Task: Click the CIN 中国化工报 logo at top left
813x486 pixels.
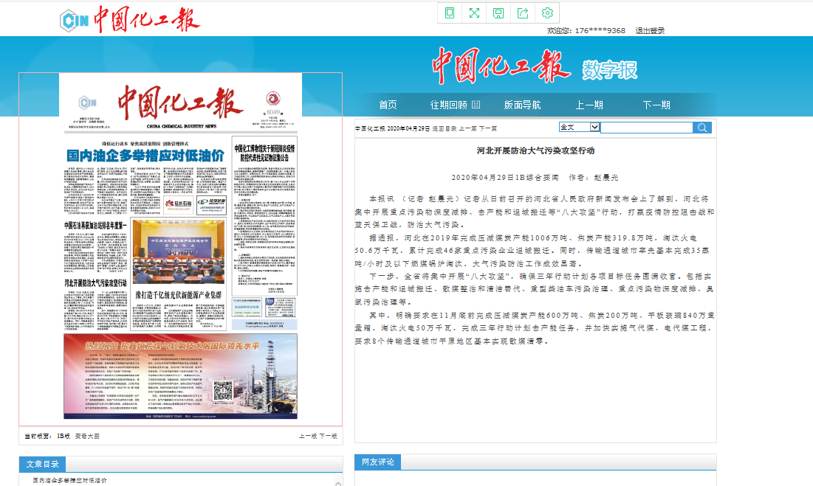Action: point(130,20)
